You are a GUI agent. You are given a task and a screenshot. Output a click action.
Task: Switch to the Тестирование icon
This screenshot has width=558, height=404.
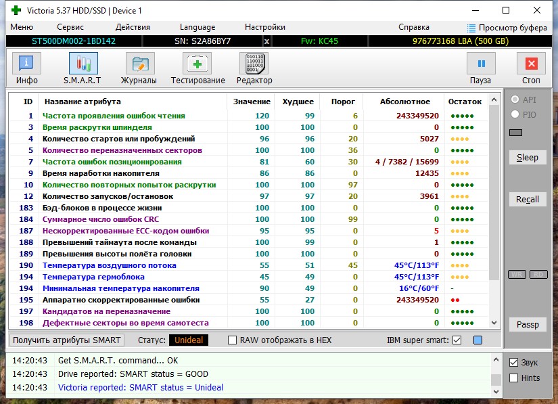pos(197,64)
